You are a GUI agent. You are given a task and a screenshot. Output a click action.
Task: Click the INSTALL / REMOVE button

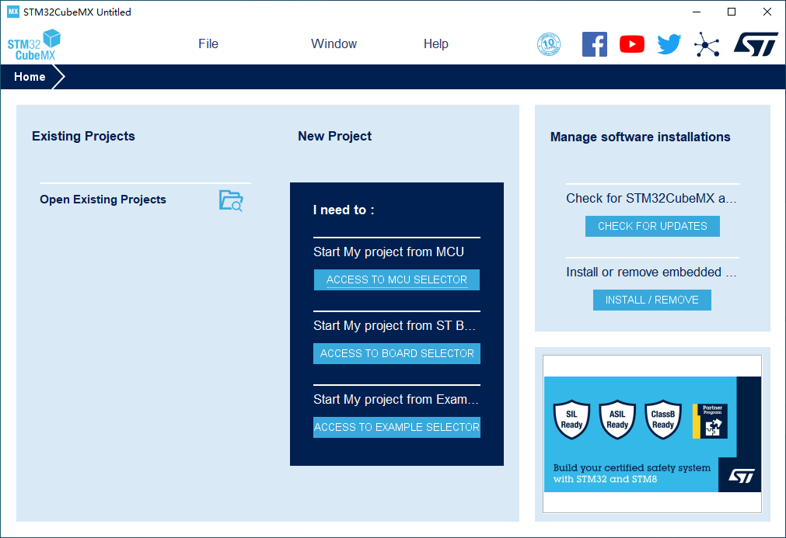pos(652,300)
